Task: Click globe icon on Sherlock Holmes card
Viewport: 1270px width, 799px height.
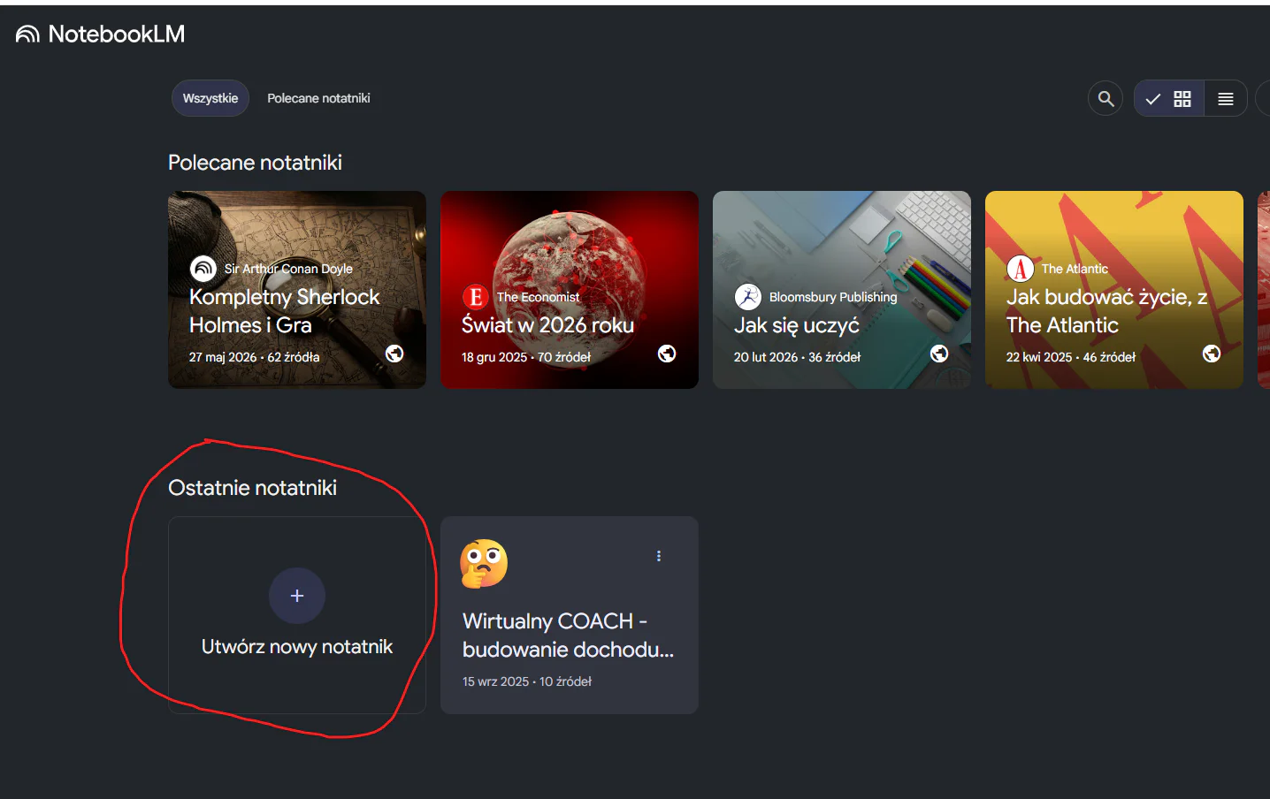Action: pyautogui.click(x=394, y=354)
